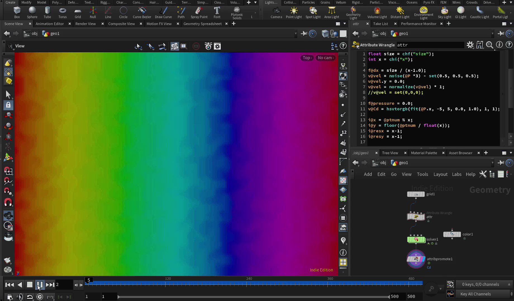Pause the playing simulation
The width and height of the screenshot is (514, 301).
click(x=40, y=285)
